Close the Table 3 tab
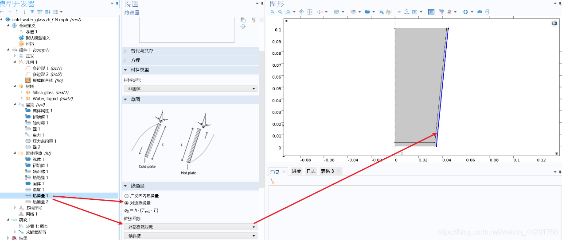Image resolution: width=562 pixels, height=240 pixels. (x=339, y=171)
